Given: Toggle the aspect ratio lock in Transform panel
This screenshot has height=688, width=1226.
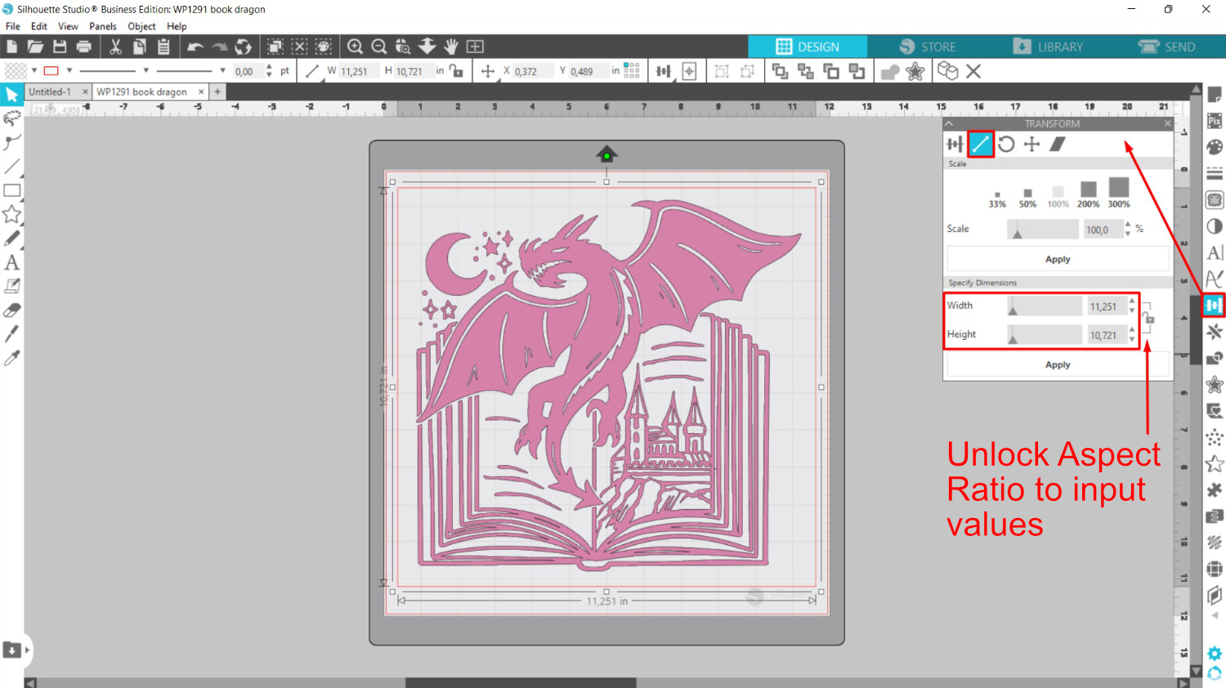Looking at the screenshot, I should [x=1148, y=318].
